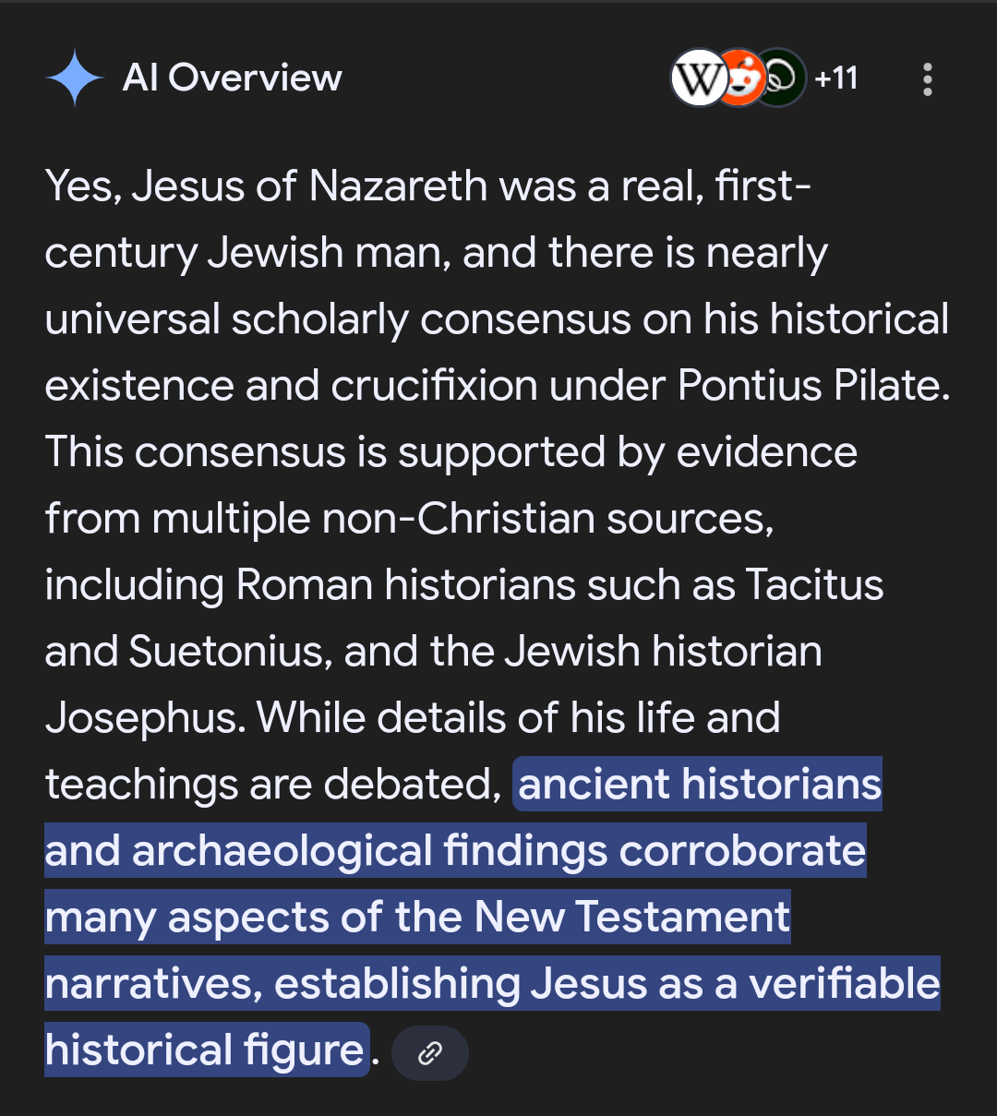Show the +11 additional sources
Image resolution: width=997 pixels, height=1116 pixels.
tap(836, 78)
